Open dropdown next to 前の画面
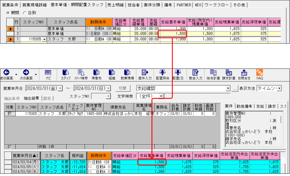The height and width of the screenshot is (176, 290). click(16, 75)
